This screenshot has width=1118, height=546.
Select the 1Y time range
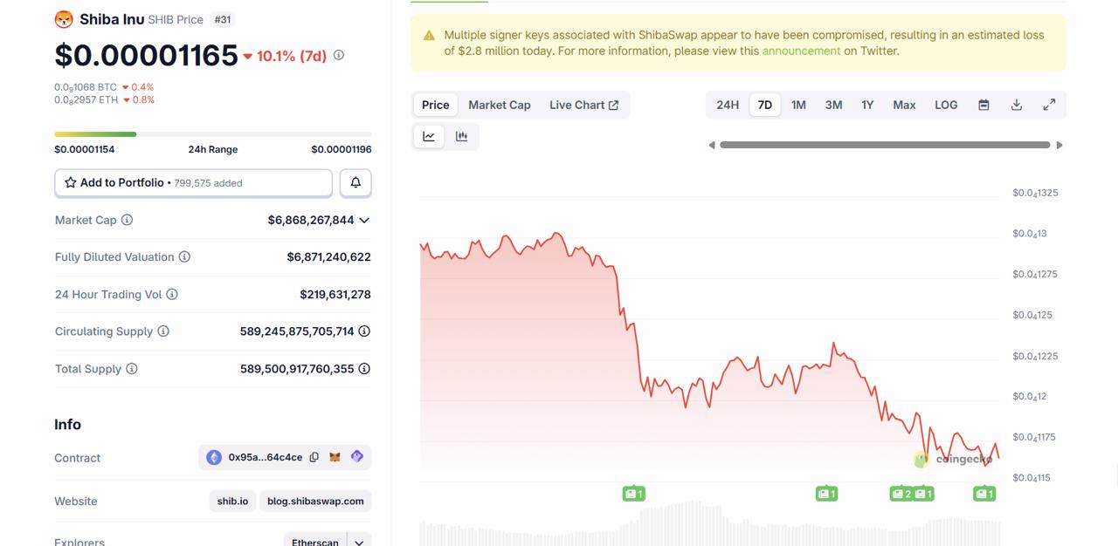(867, 105)
